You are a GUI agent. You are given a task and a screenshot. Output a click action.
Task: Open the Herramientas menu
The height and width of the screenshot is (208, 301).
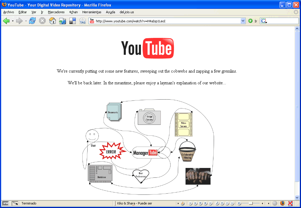click(92, 12)
